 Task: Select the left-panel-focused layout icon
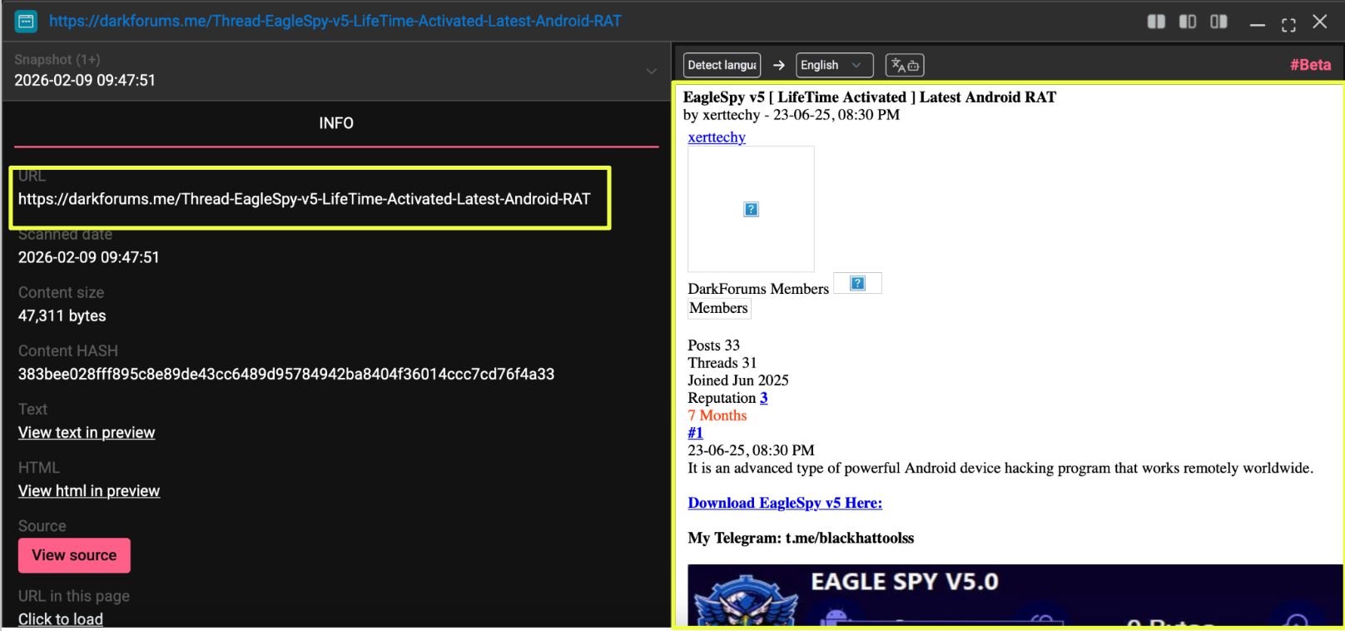[x=1188, y=22]
